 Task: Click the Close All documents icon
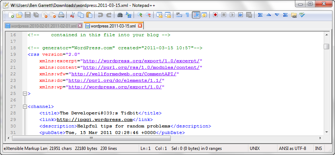click(53, 15)
